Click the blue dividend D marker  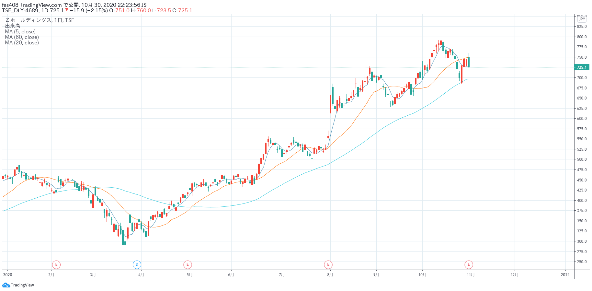click(137, 265)
